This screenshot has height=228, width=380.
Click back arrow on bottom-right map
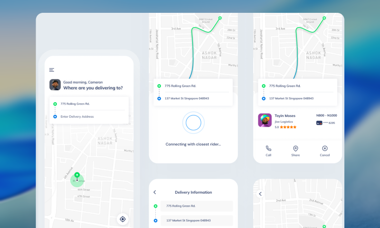(260, 194)
